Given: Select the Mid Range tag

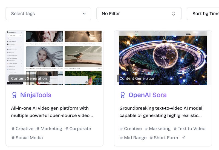Looking at the screenshot, I should [x=133, y=138].
